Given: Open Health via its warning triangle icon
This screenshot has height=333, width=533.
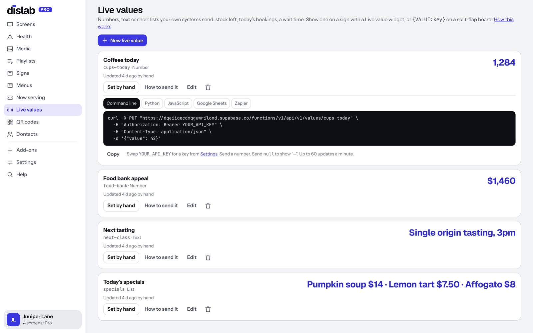Looking at the screenshot, I should (10, 37).
